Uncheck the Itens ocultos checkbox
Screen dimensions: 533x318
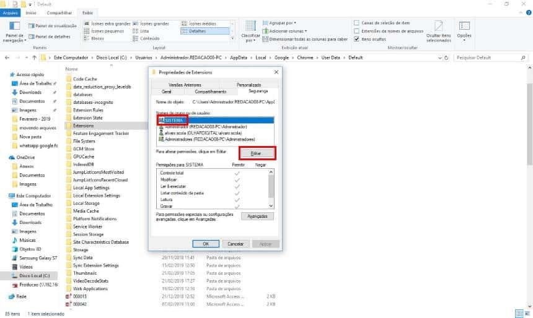[x=356, y=40]
